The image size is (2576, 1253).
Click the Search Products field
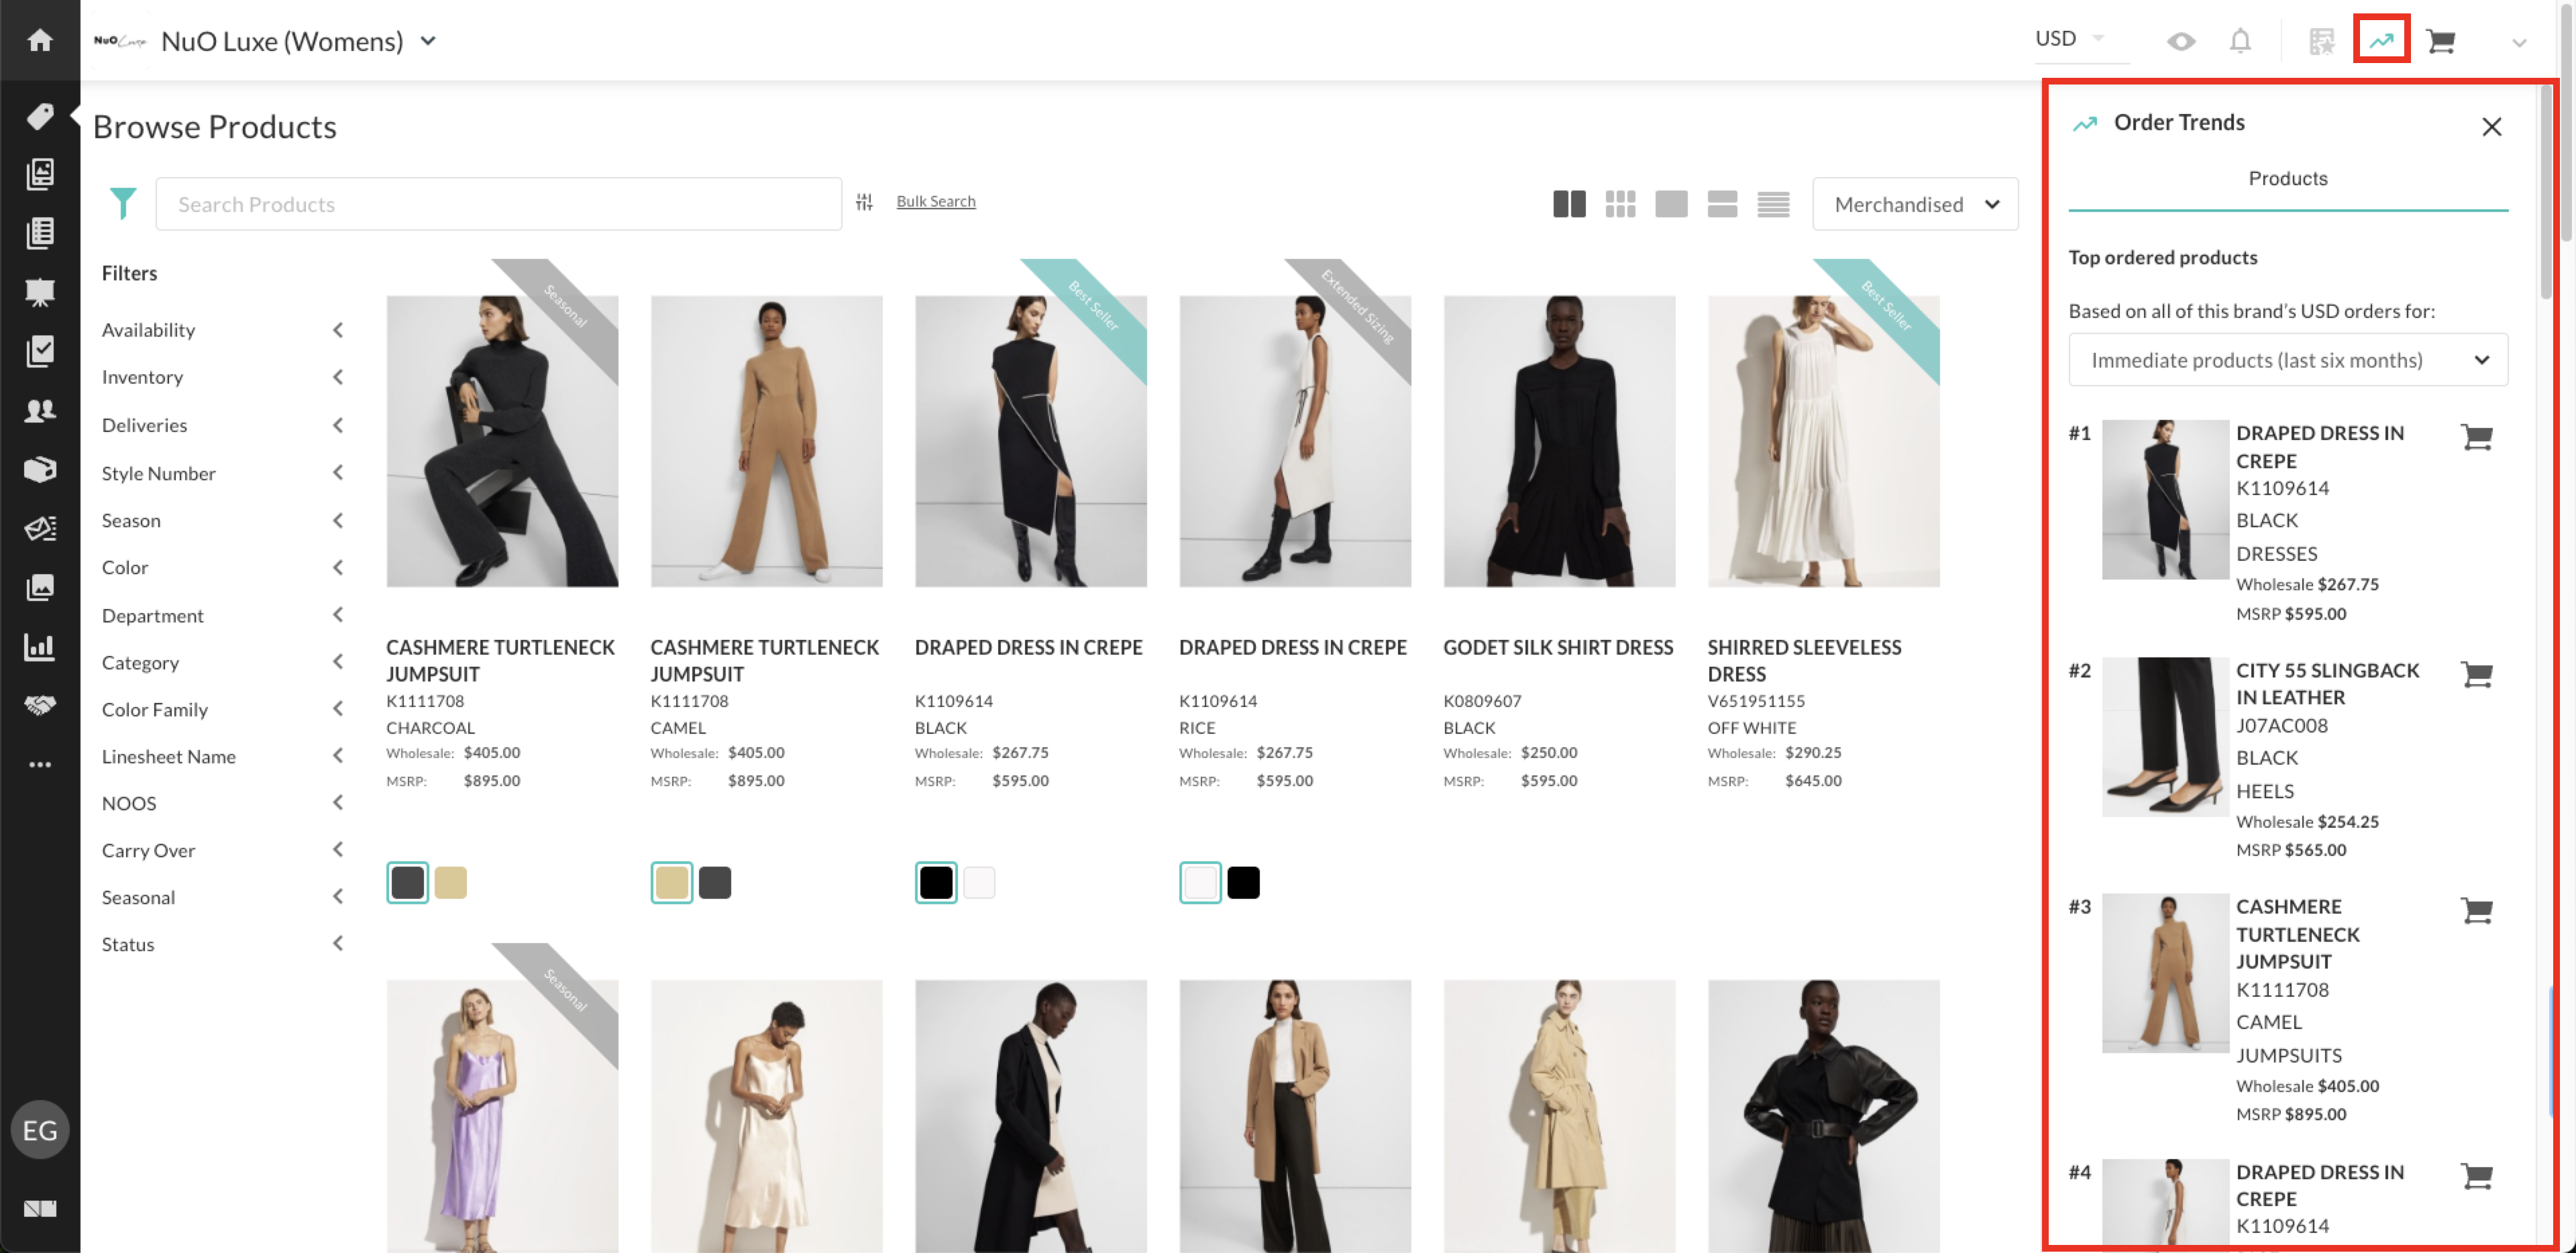(498, 204)
